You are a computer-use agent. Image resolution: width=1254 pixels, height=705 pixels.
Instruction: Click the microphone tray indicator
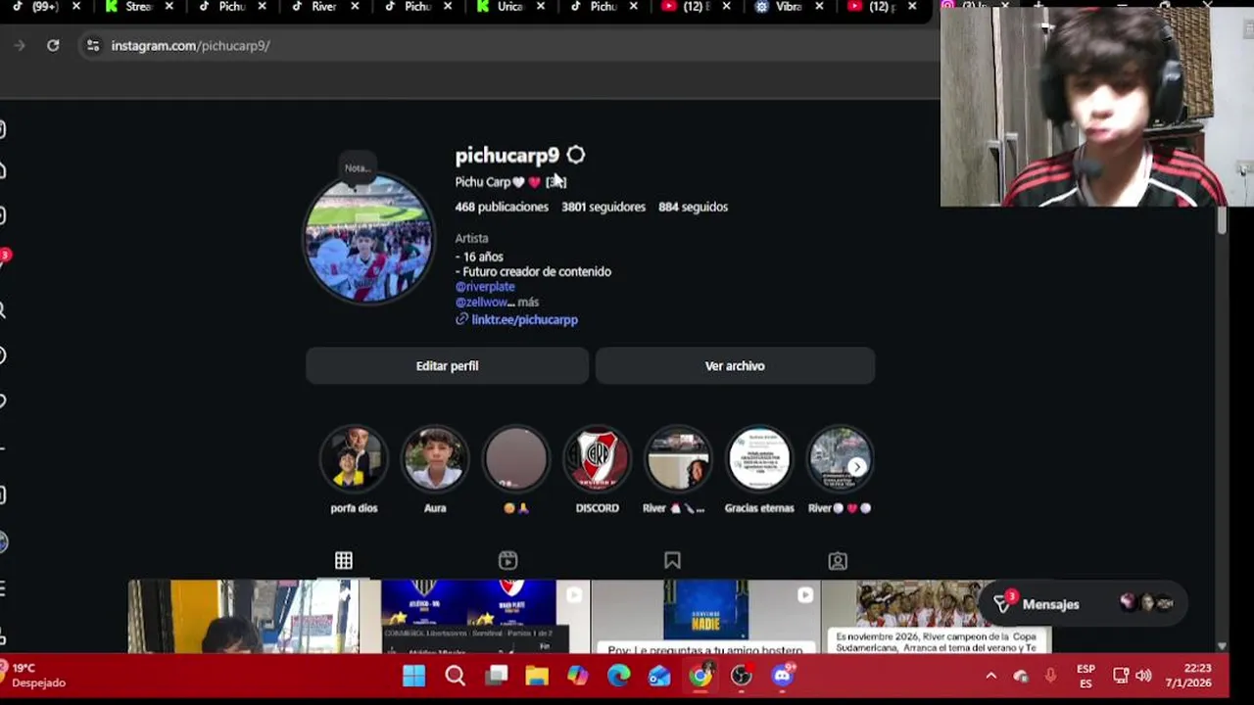pyautogui.click(x=1050, y=676)
